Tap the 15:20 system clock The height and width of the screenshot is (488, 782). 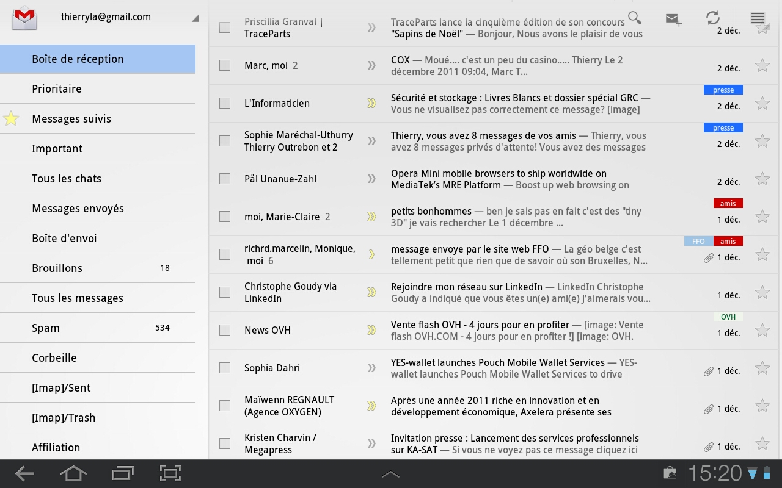[x=715, y=473]
